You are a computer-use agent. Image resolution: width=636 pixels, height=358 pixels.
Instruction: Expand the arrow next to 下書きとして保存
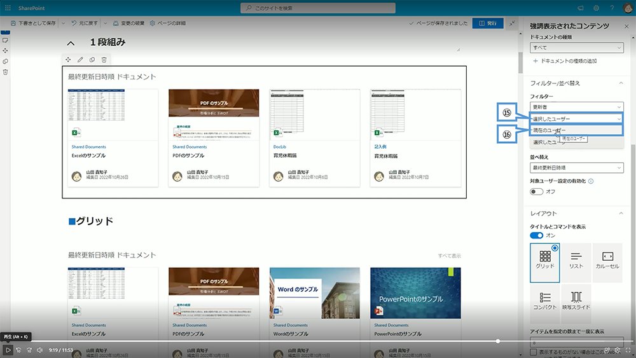tap(63, 24)
